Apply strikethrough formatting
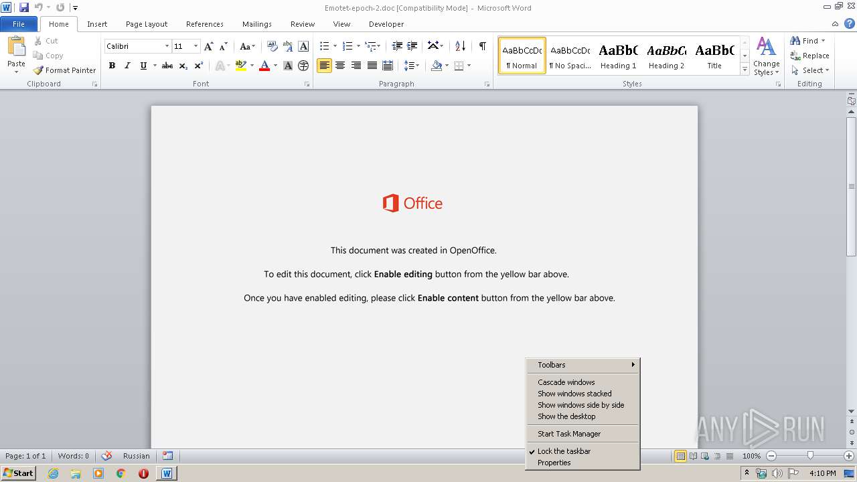 point(167,66)
